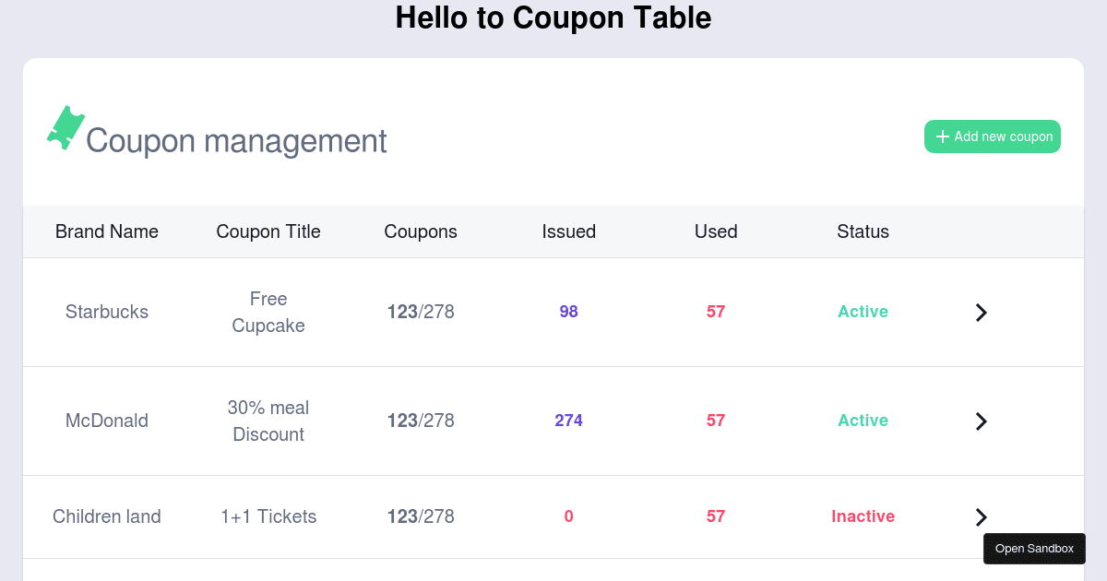Viewport: 1107px width, 581px height.
Task: Click the 30% meal Discount coupon title
Action: pos(268,421)
